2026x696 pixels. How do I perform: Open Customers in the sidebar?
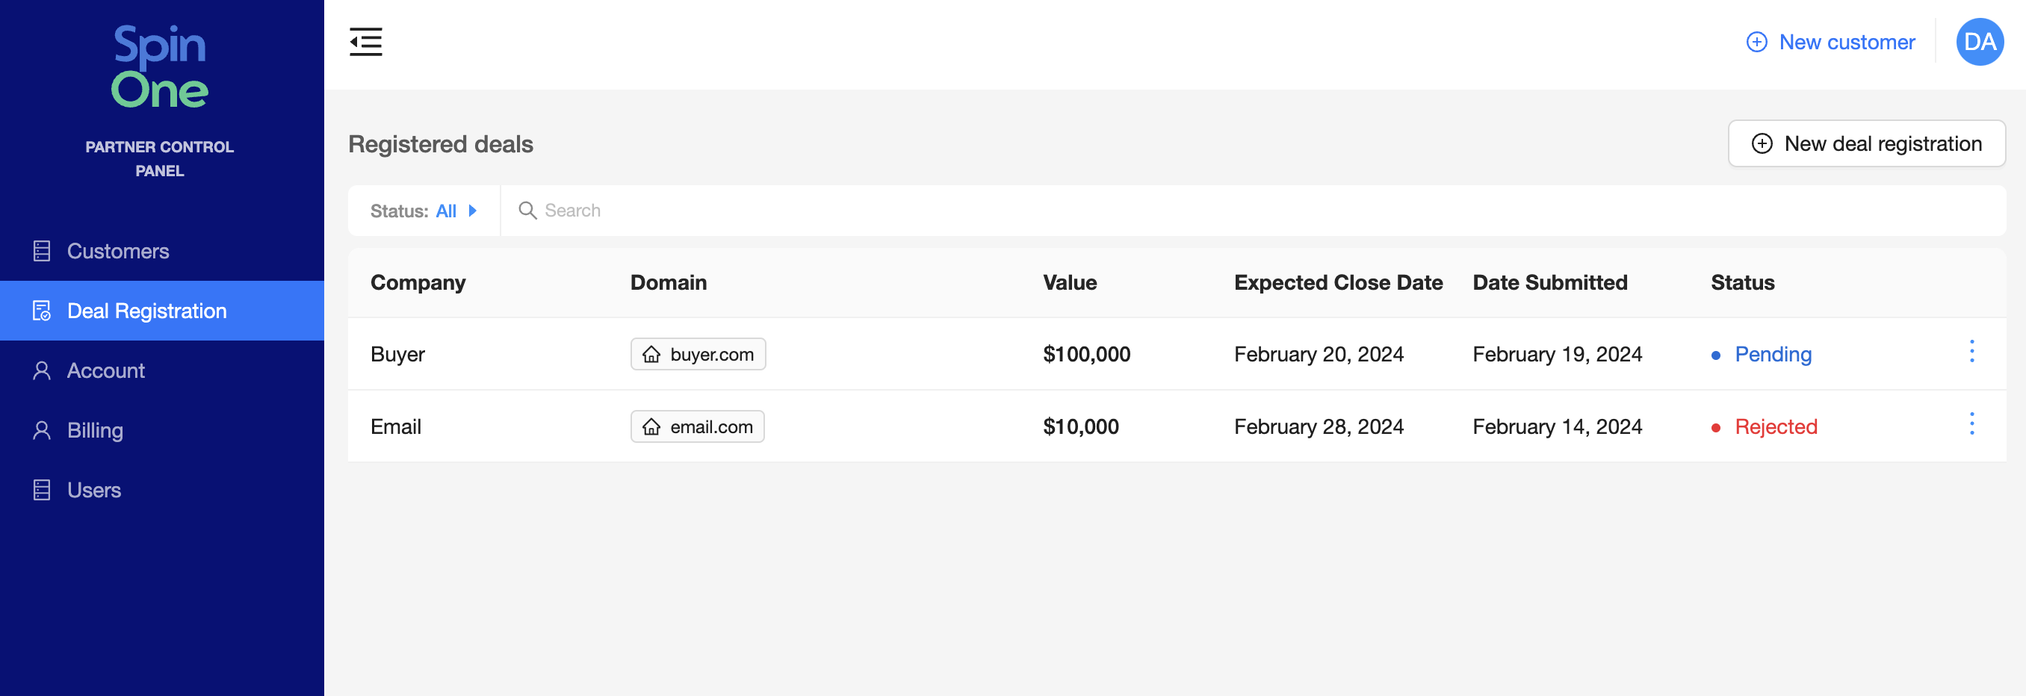click(118, 251)
